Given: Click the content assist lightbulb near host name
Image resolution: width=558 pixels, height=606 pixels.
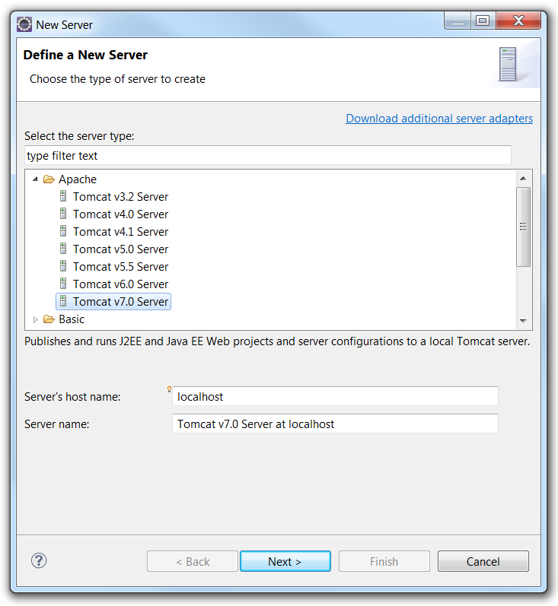Looking at the screenshot, I should [x=170, y=389].
